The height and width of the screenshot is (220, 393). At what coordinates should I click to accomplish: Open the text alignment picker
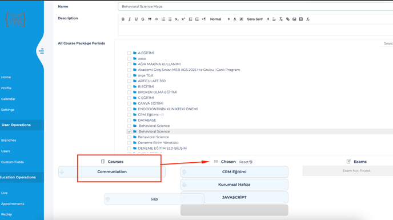(274, 19)
